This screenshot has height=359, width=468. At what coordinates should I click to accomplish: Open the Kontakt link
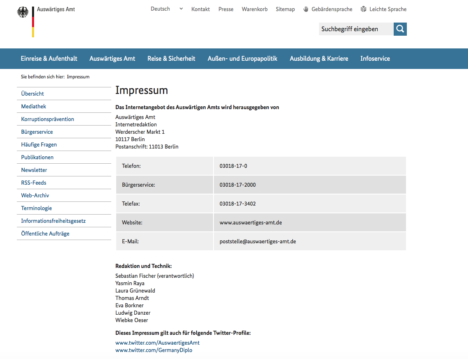coord(200,9)
